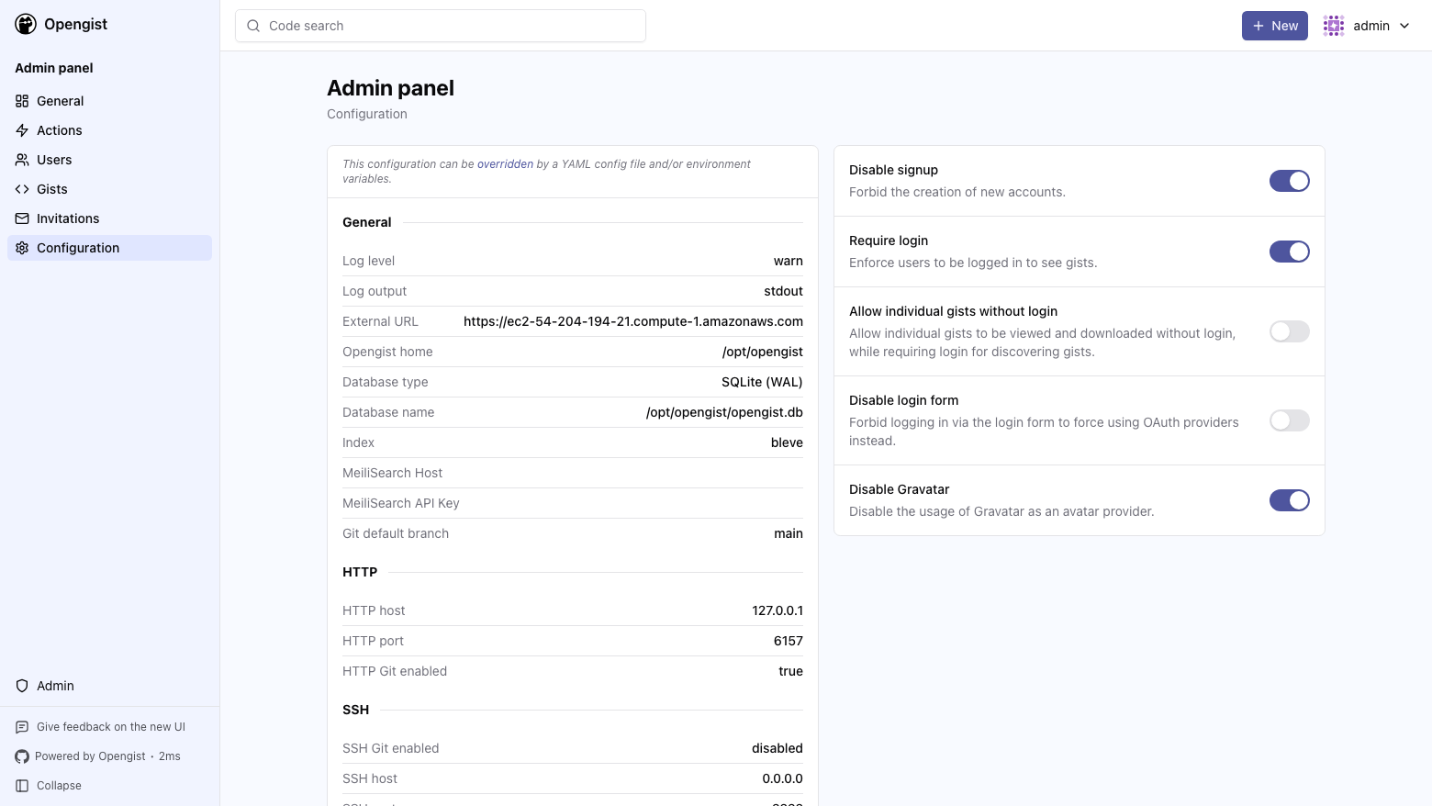Click the Git default branch value 'main'

(x=789, y=533)
